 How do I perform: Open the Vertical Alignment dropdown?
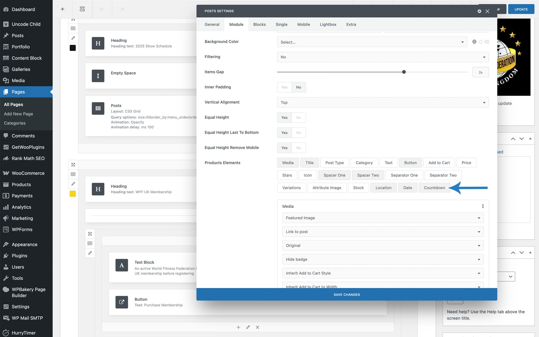tap(383, 103)
